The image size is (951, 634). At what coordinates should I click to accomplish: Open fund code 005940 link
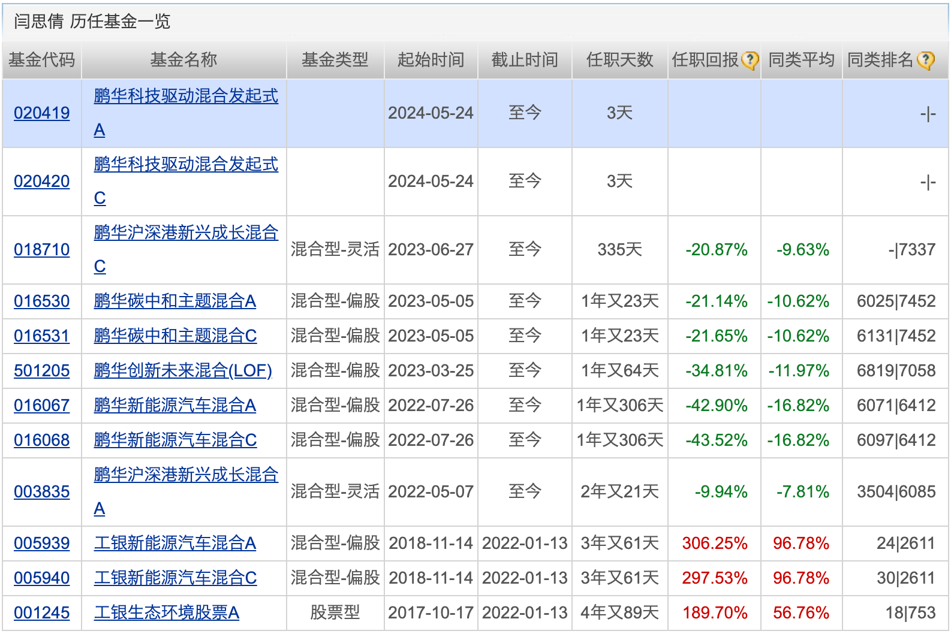pyautogui.click(x=42, y=578)
